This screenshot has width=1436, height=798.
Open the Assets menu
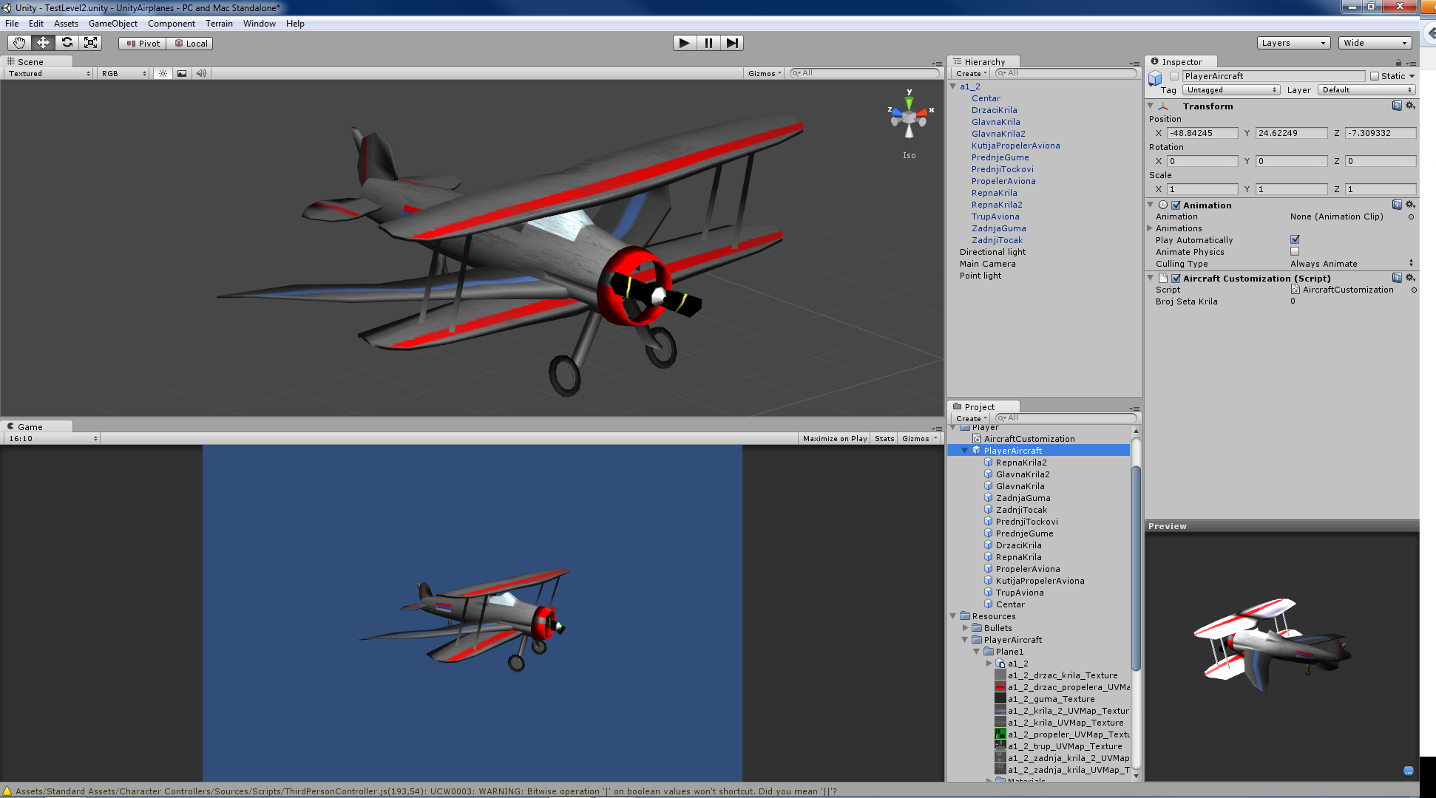(66, 24)
